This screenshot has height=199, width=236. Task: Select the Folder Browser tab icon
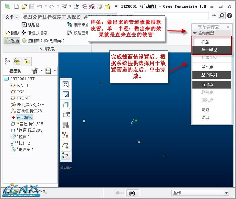click(x=17, y=62)
